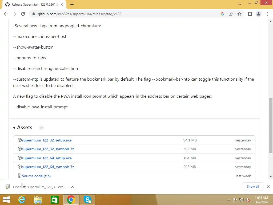The image size is (273, 205).
Task: Open a new tab with the plus button
Action: pyautogui.click(x=72, y=5)
